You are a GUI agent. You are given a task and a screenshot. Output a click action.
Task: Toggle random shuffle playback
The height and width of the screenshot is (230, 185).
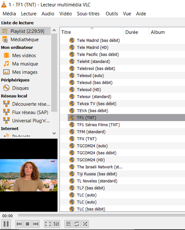tap(85, 224)
